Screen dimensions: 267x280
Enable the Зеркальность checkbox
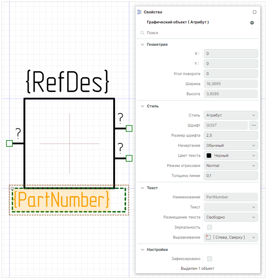tap(209, 227)
